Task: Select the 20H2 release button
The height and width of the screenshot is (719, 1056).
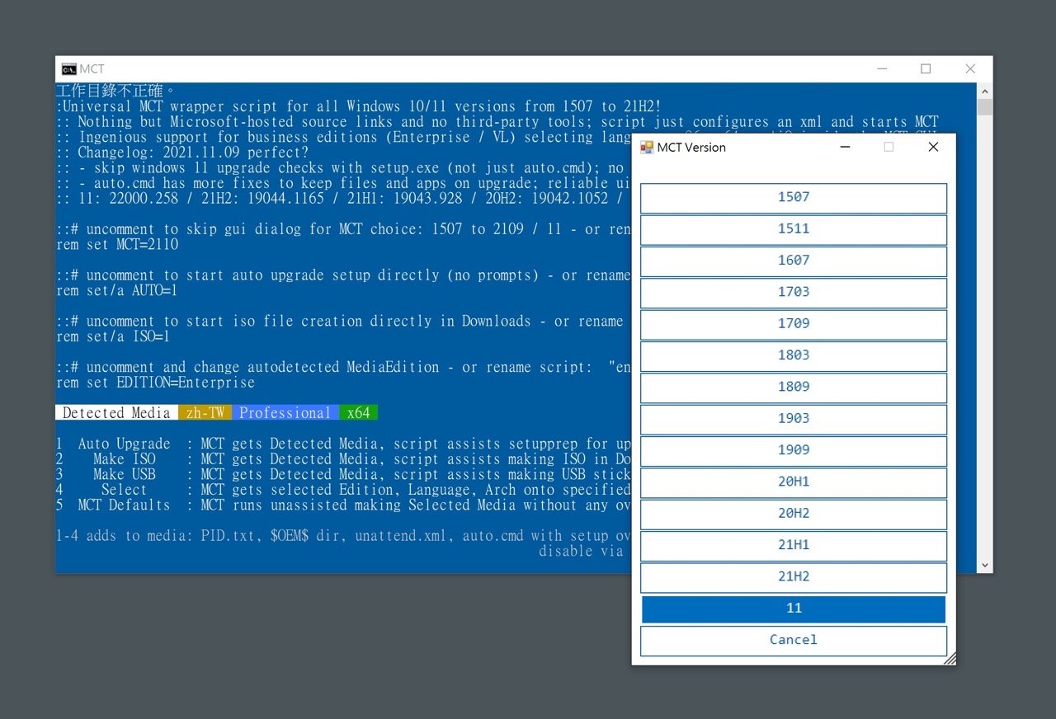Action: pos(794,514)
